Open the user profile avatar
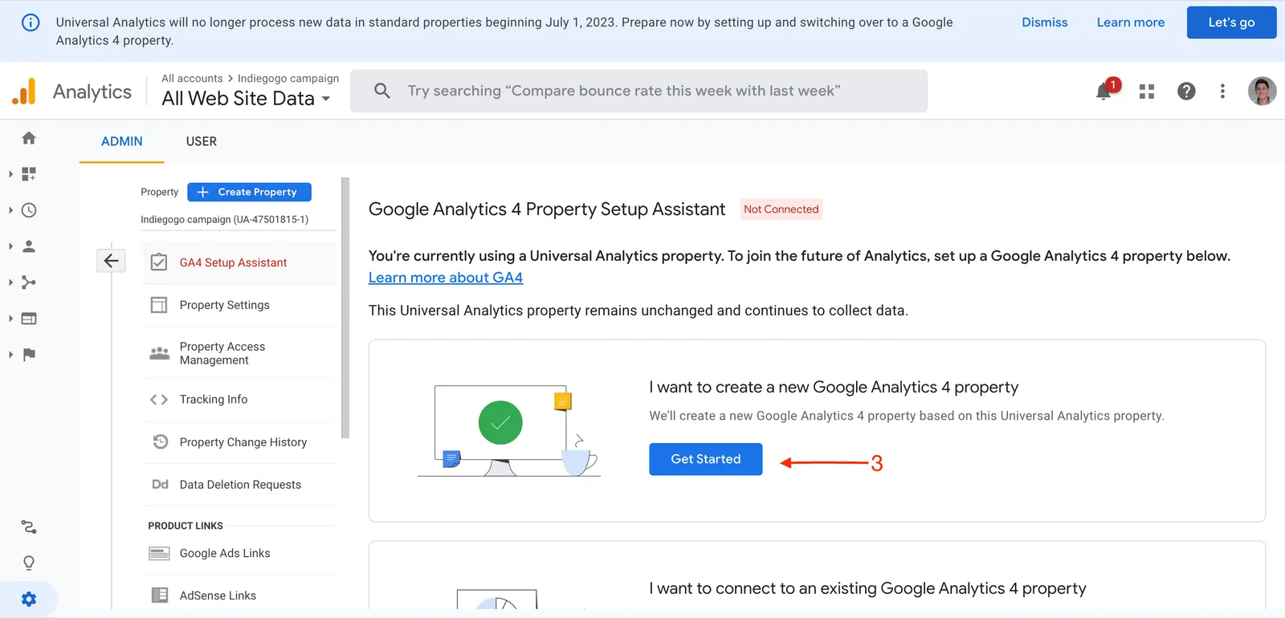 tap(1262, 91)
